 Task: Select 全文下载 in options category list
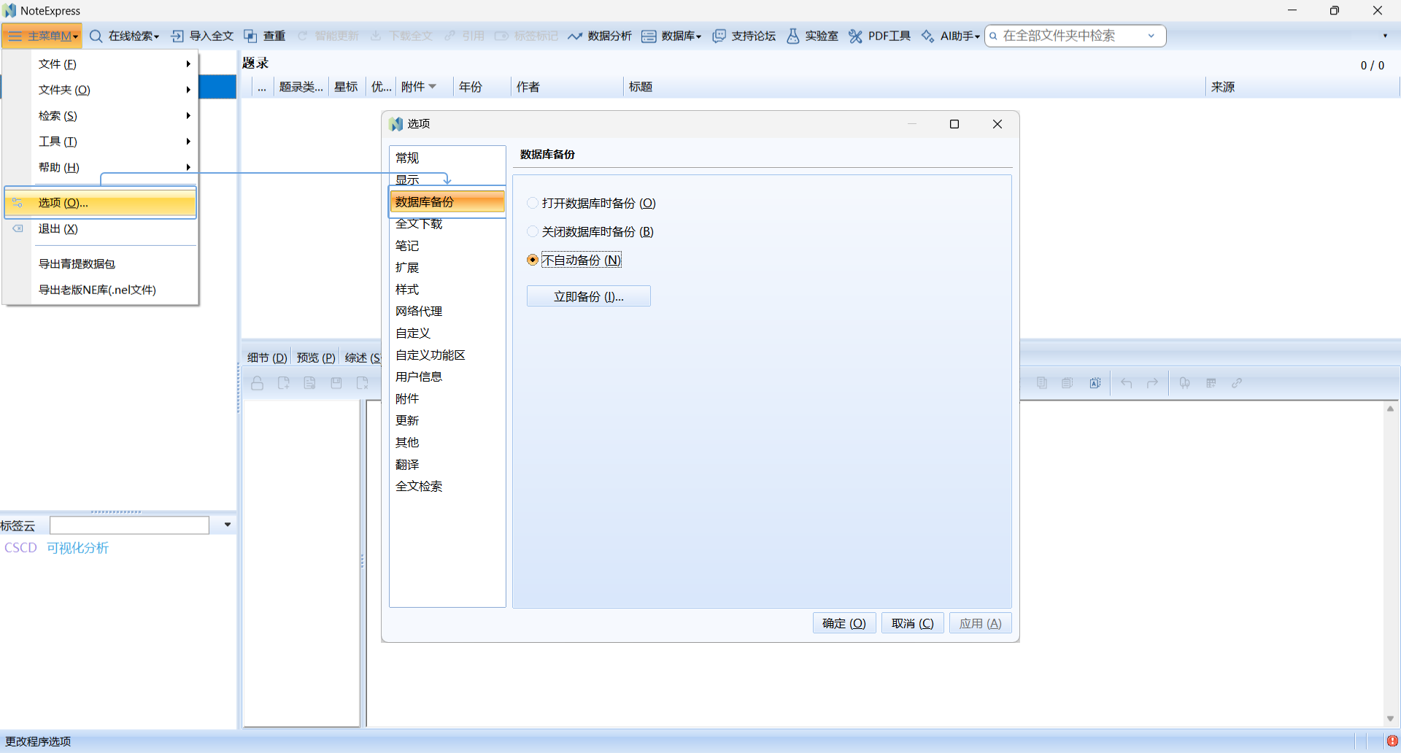[447, 223]
